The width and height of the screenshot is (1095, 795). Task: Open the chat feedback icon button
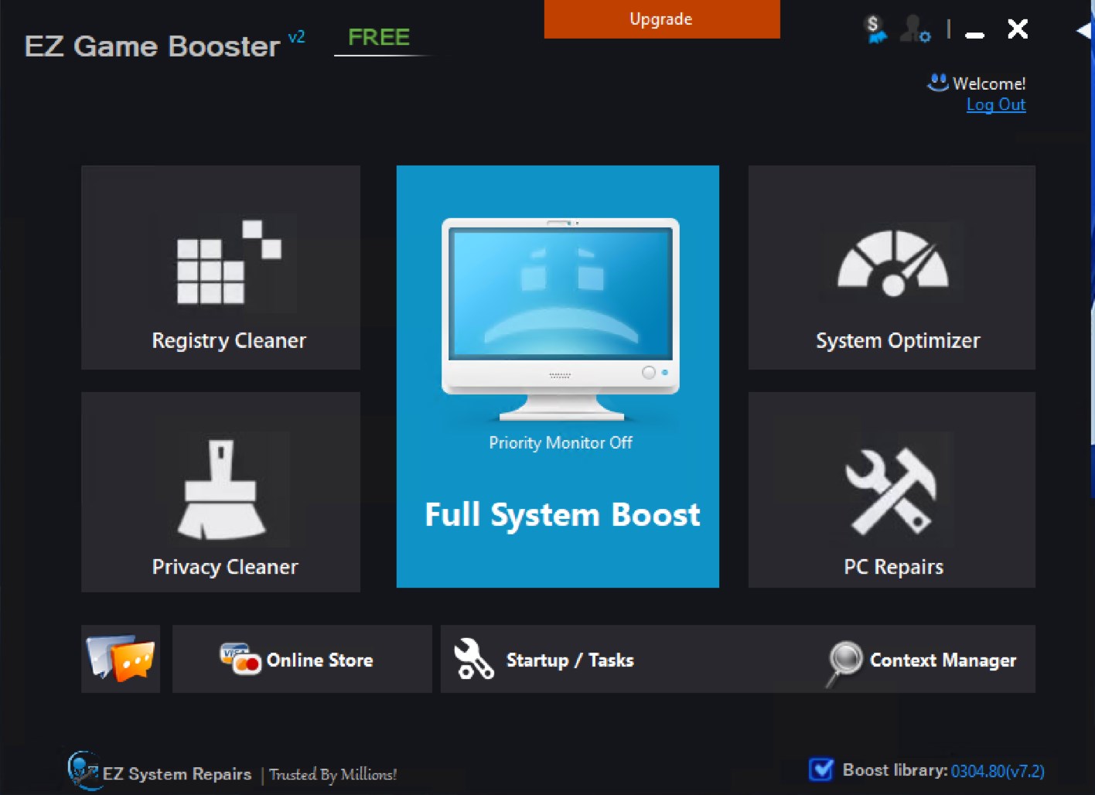point(121,659)
